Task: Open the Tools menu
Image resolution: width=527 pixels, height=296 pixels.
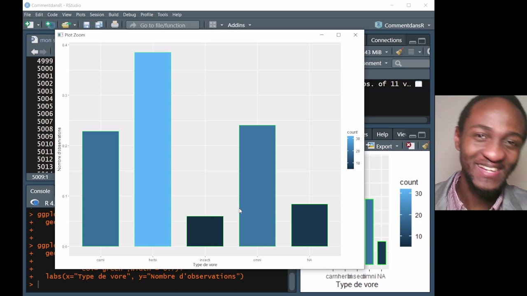Action: point(163,14)
